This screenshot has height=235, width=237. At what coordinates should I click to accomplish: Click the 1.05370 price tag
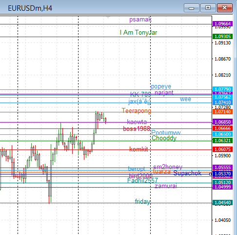[x=222, y=174]
